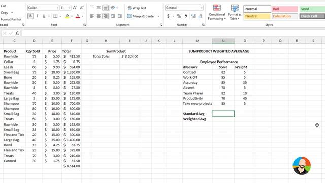Set Middle Align vertical alignment

[x=99, y=8]
